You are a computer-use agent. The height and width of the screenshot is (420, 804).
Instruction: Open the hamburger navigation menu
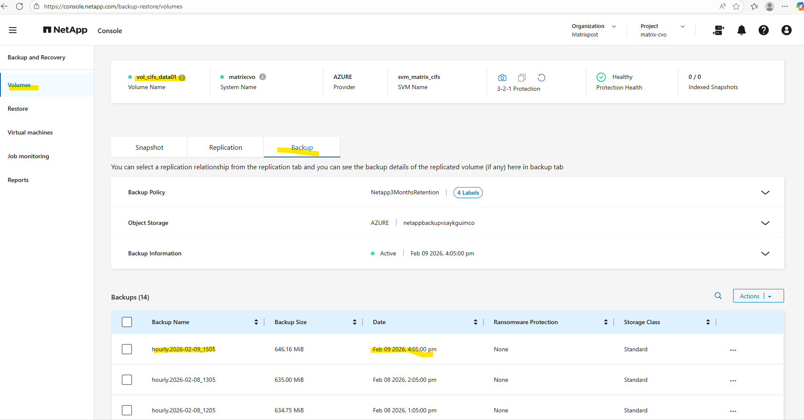click(x=13, y=30)
